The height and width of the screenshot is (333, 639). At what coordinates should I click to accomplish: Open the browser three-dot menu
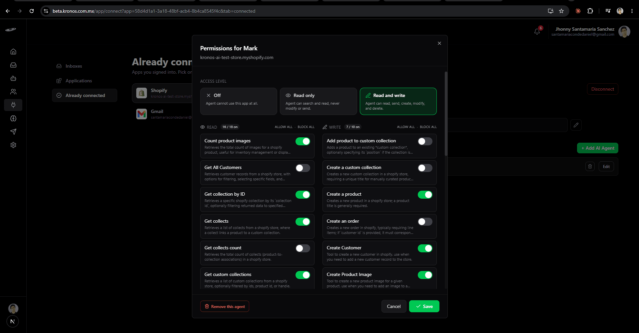point(632,11)
